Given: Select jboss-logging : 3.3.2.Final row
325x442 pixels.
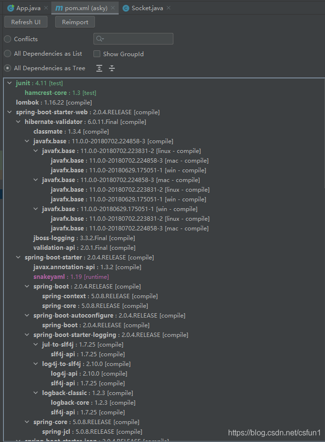Looking at the screenshot, I should click(84, 238).
